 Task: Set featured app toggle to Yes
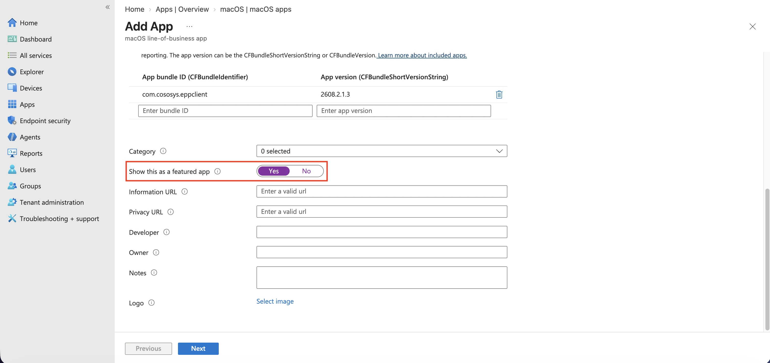pos(274,171)
